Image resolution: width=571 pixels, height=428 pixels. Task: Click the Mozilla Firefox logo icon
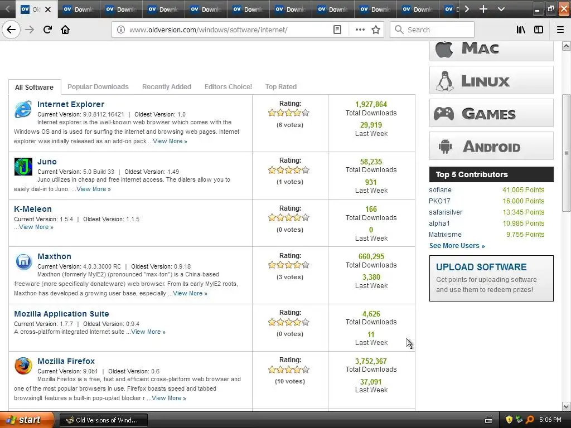(x=23, y=366)
